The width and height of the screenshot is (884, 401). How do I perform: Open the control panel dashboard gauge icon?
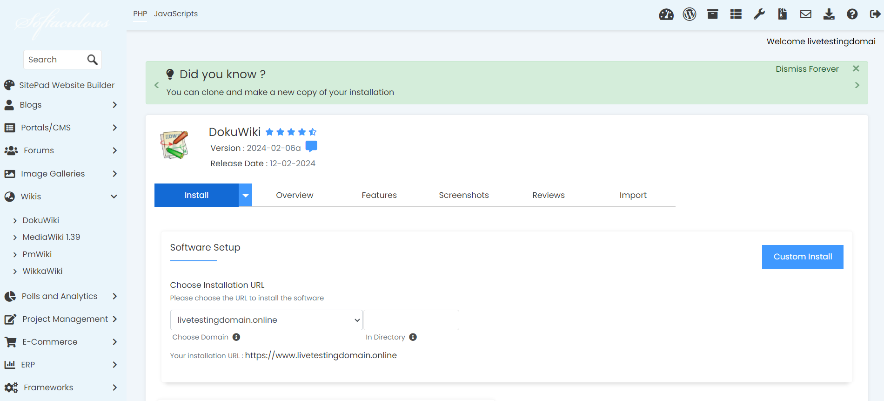tap(666, 14)
